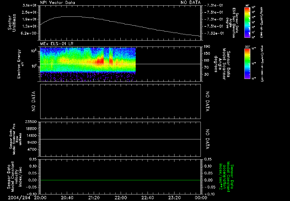Click the "-7.32e-01" elevation tick label
The width and height of the screenshot is (290, 201).
pyautogui.click(x=214, y=33)
